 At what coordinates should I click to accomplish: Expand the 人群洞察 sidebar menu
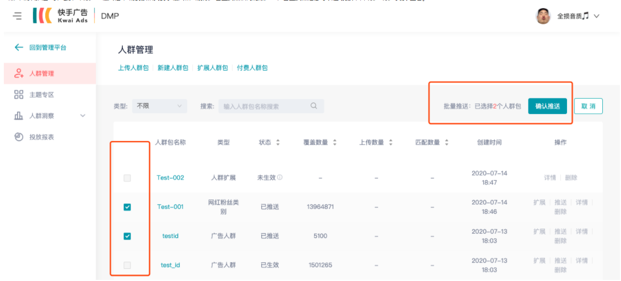(83, 116)
